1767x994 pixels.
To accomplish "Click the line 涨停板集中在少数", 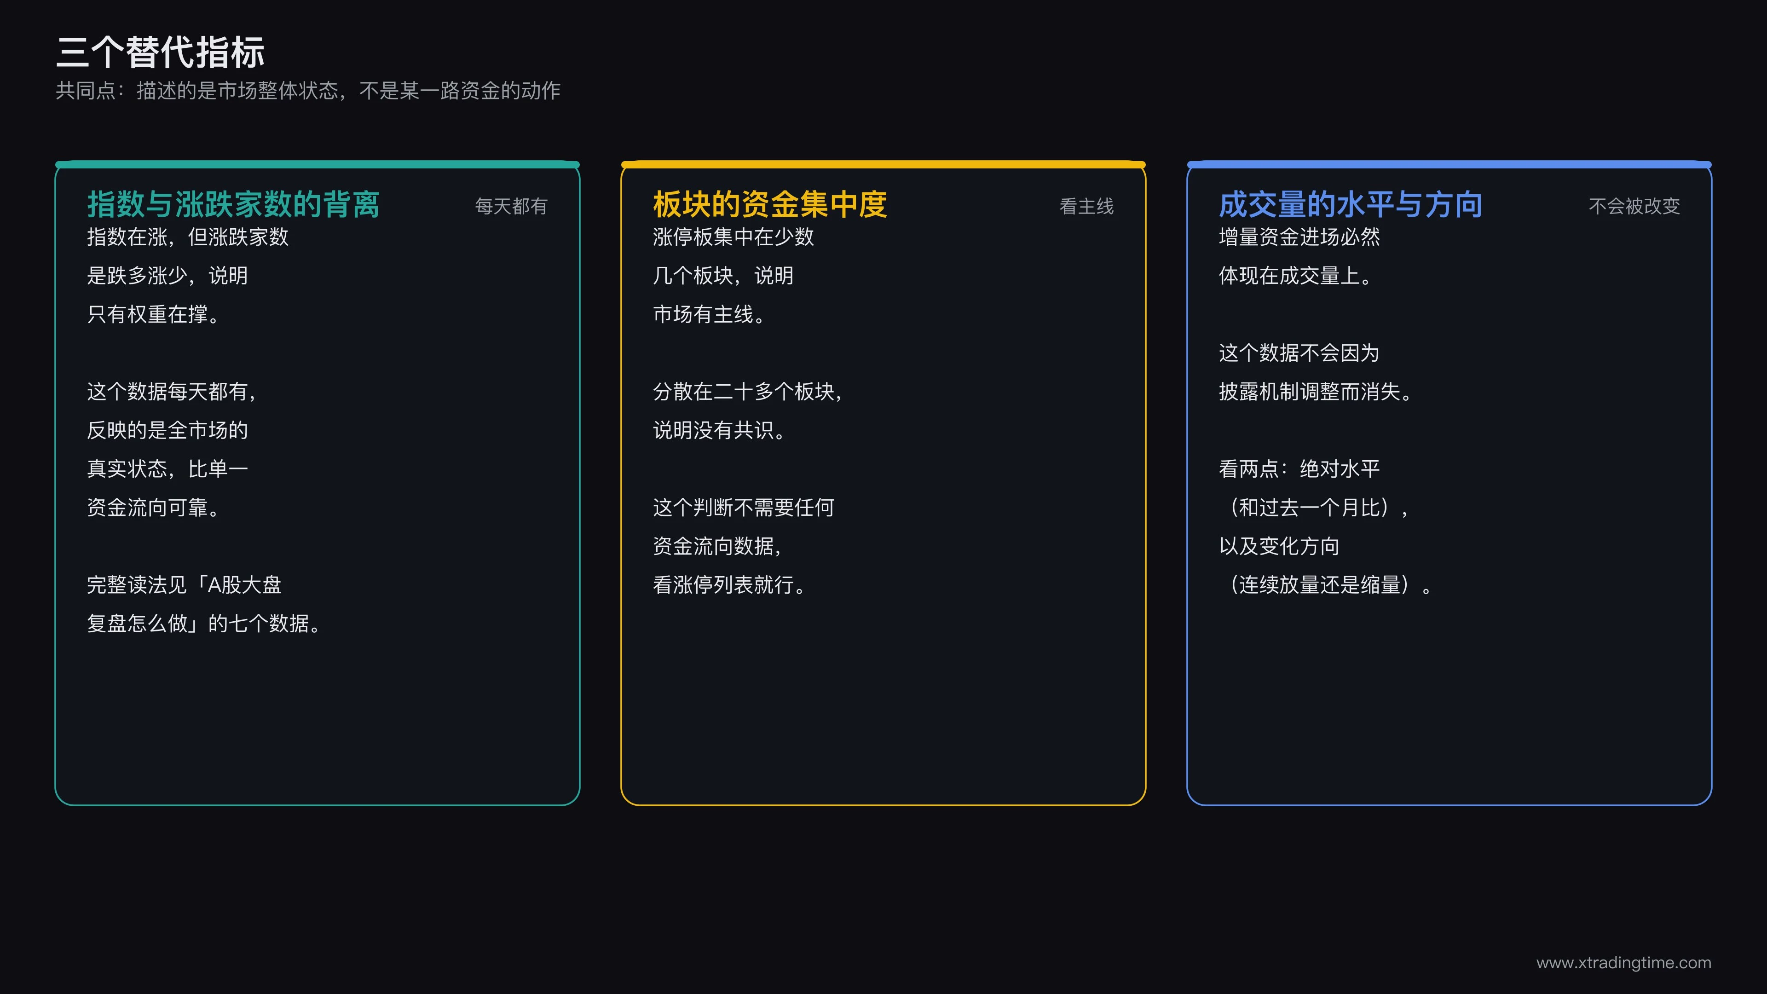I will [x=733, y=237].
